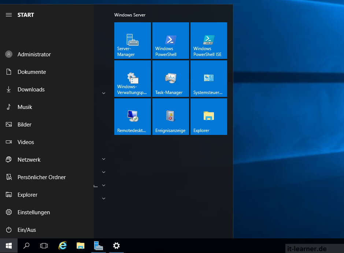This screenshot has height=253, width=344.
Task: Launch Internet Explorer from the taskbar
Action: click(63, 246)
